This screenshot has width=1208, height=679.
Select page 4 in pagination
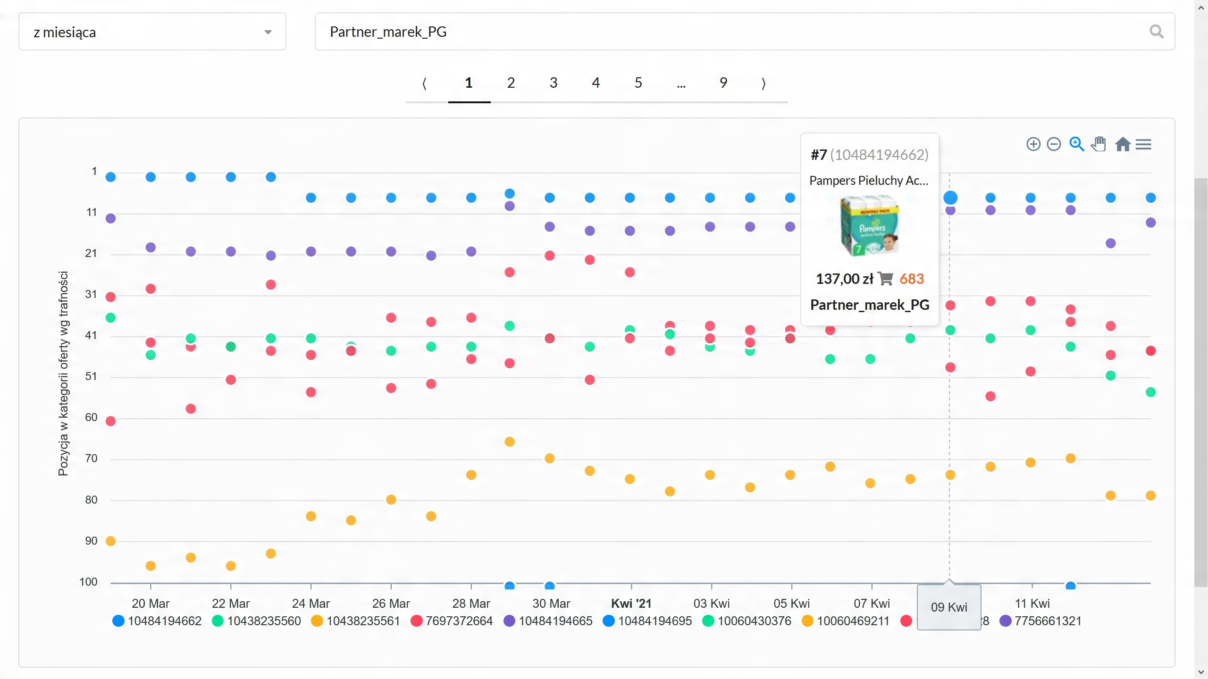coord(596,83)
